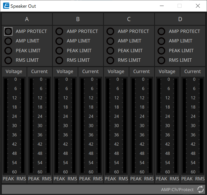Click the channel B header button
The height and width of the screenshot is (195, 207).
[x=78, y=19]
